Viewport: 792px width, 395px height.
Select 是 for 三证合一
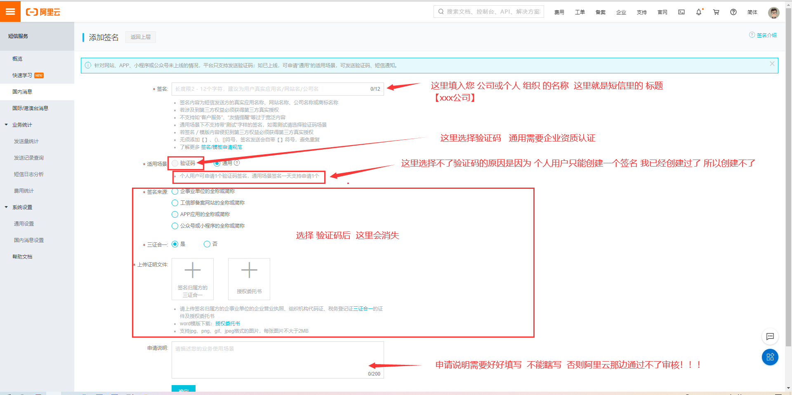[175, 244]
